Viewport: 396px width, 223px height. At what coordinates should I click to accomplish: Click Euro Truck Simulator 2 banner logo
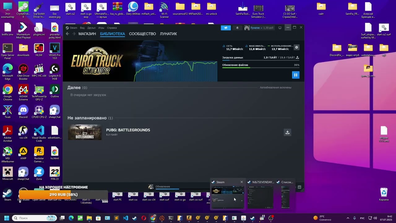tap(97, 61)
